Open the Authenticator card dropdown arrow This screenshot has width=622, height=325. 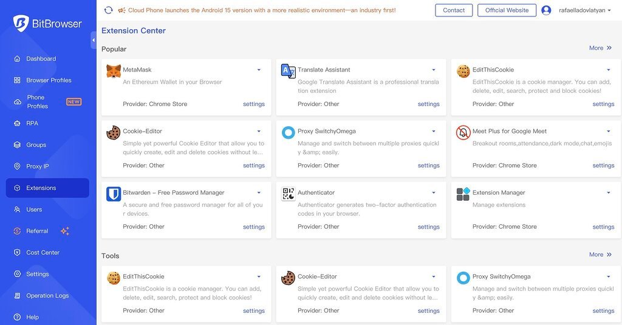(x=434, y=192)
